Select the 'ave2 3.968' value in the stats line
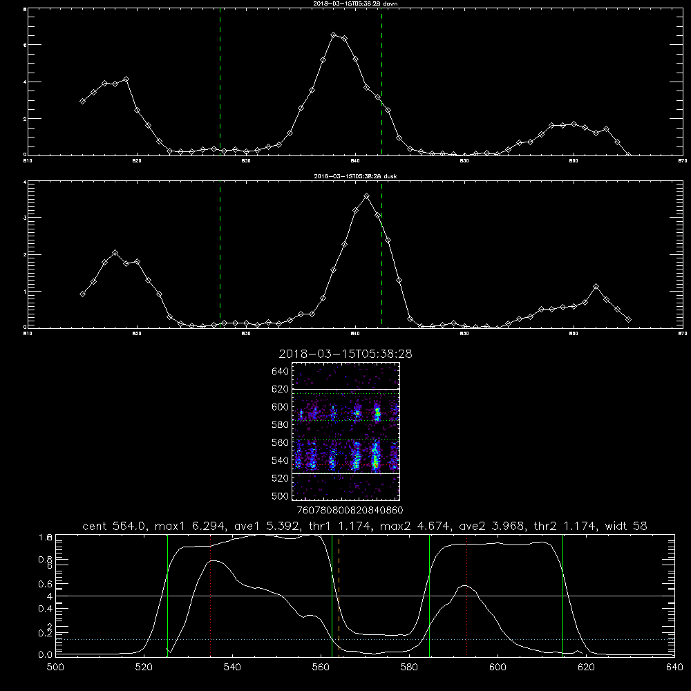Screen dimensions: 691x691 492,526
